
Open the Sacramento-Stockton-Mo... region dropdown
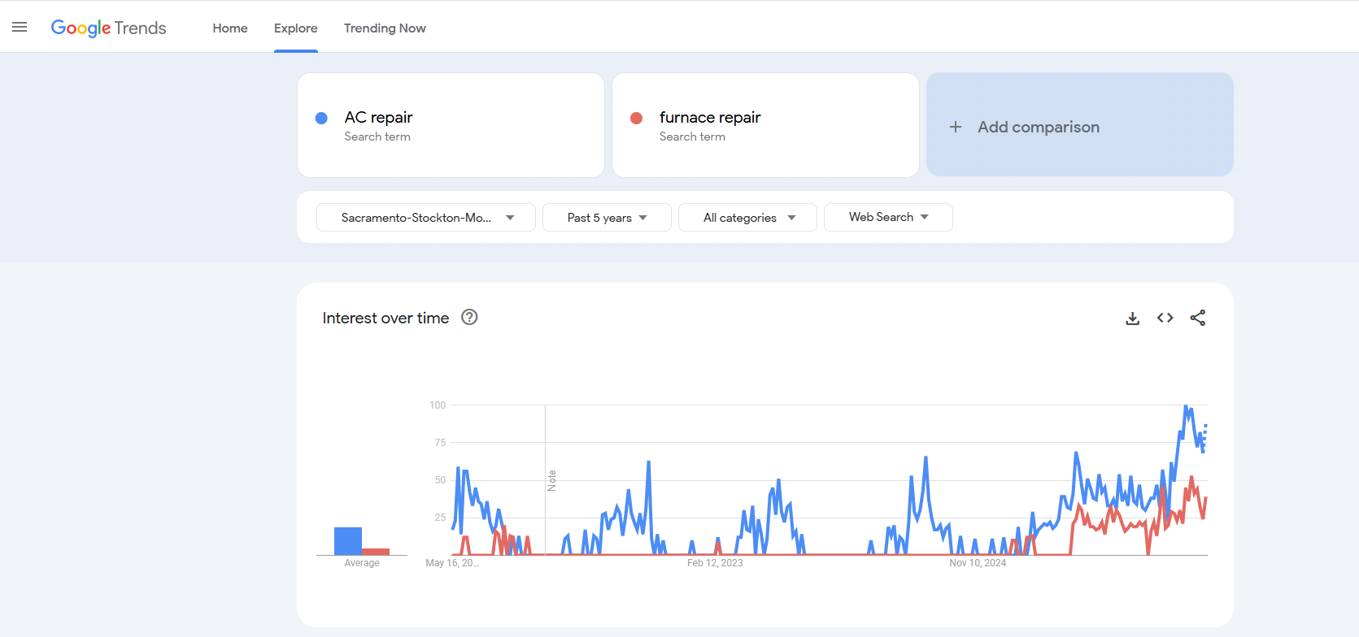pos(426,218)
